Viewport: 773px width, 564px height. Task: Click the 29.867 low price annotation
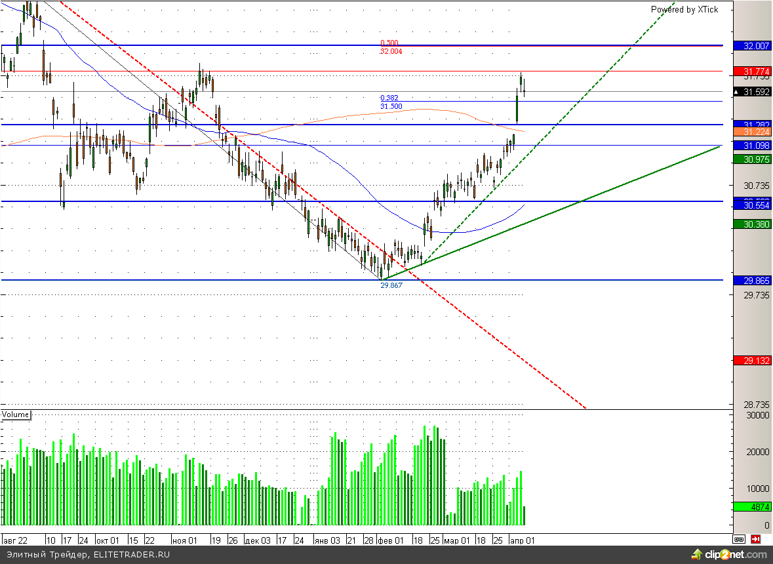pos(391,286)
